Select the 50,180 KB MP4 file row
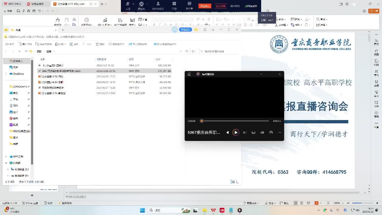Screen dimensions: 382x215 click(x=104, y=88)
